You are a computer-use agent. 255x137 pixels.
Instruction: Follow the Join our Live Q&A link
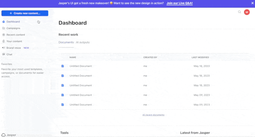[179, 3]
